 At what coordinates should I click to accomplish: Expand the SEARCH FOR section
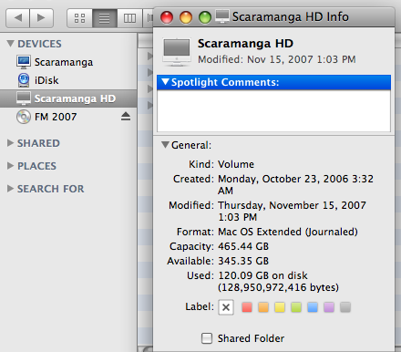[10, 189]
